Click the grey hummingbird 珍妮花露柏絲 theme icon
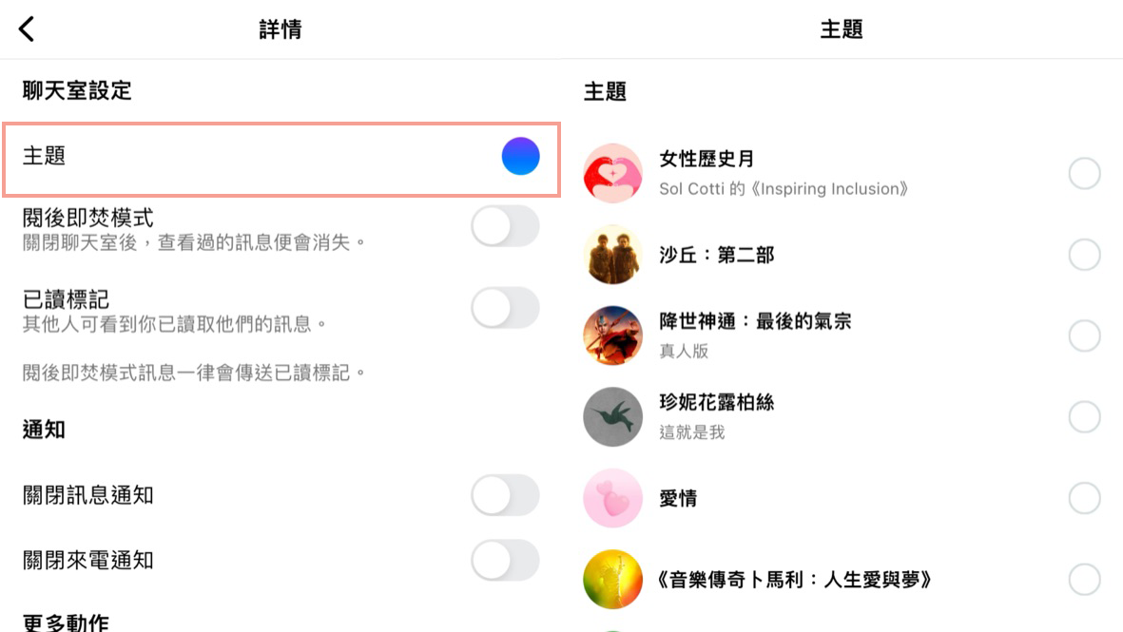This screenshot has height=632, width=1123. (x=612, y=416)
